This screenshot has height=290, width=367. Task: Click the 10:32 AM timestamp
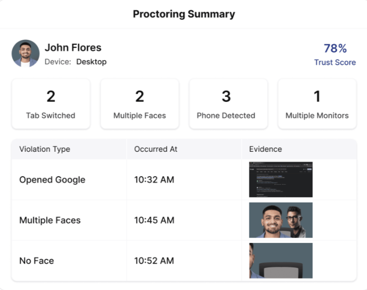[x=154, y=180]
